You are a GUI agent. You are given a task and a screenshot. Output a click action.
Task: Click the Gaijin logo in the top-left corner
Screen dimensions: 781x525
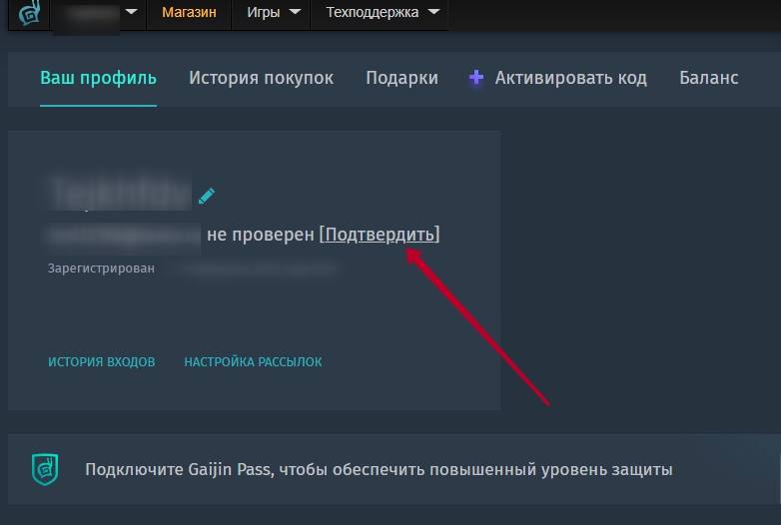pos(30,14)
